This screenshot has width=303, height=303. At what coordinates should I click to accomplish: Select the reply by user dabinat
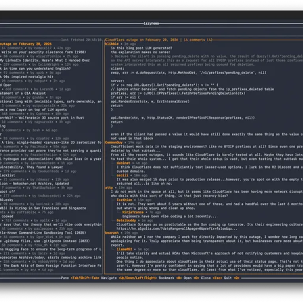tap(123, 163)
